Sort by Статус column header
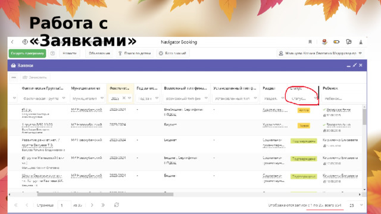 coord(296,89)
